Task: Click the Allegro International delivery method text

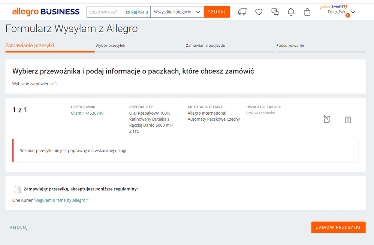Action: [214, 116]
